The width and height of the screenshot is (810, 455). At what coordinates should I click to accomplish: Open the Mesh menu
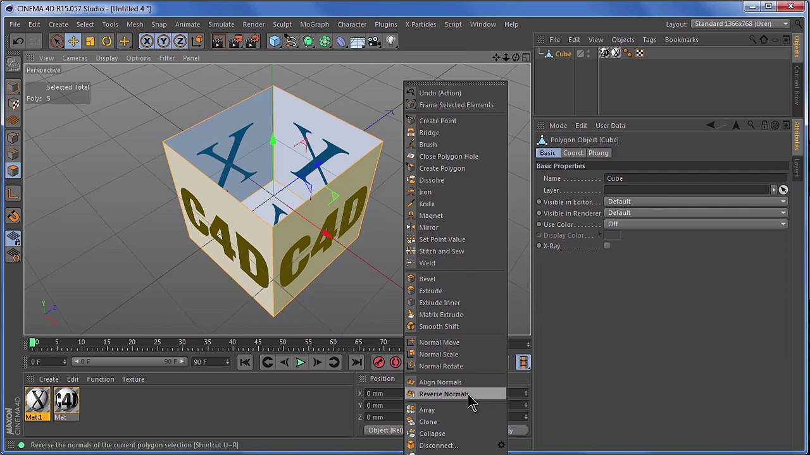click(135, 24)
